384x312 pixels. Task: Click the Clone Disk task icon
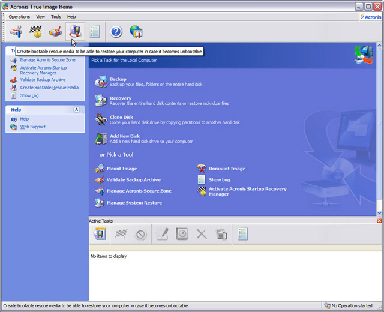(x=101, y=119)
